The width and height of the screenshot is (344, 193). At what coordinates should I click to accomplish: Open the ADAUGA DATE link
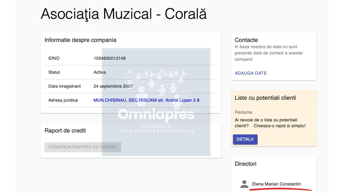pyautogui.click(x=250, y=73)
